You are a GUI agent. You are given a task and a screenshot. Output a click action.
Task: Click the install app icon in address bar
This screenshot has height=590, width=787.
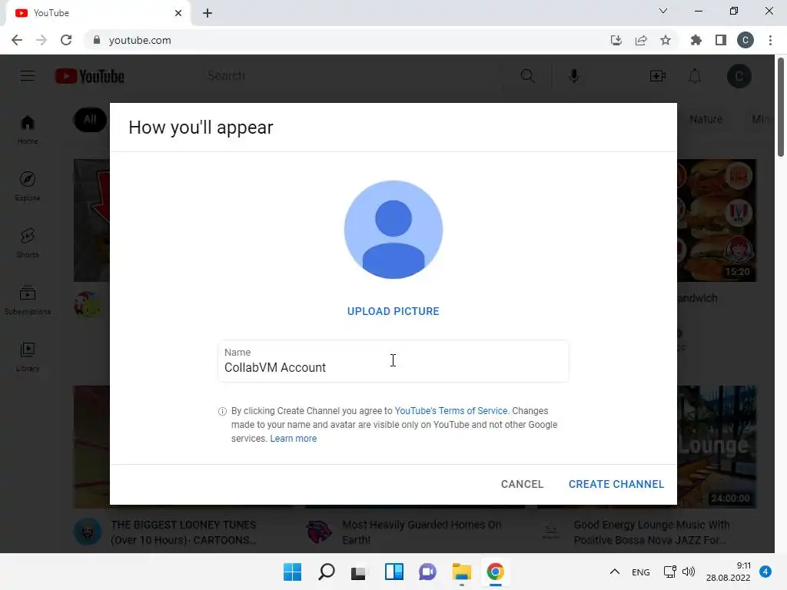(616, 40)
